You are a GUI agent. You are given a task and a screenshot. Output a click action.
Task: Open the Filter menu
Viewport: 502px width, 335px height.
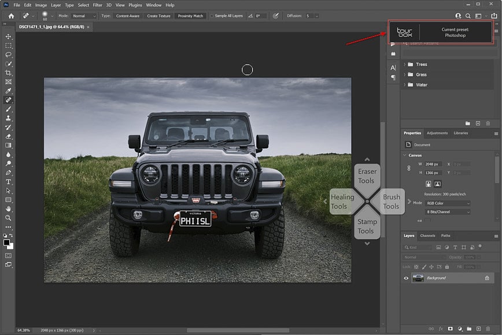[x=97, y=5]
